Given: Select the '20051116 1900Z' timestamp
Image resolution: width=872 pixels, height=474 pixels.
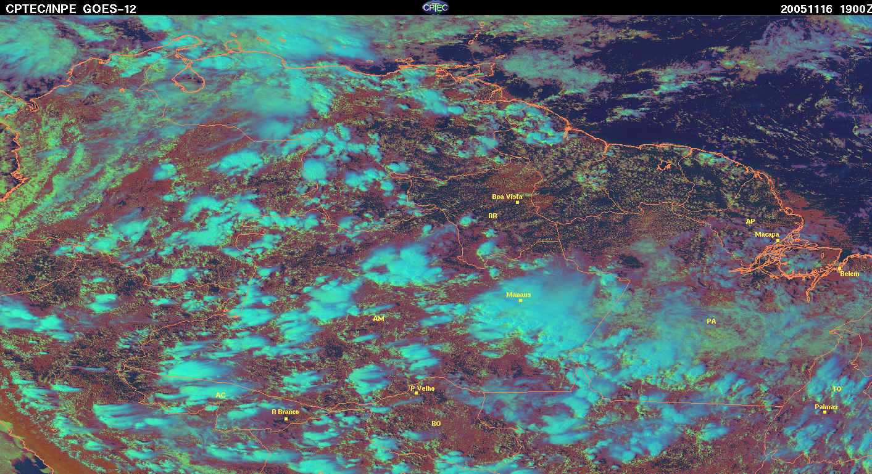Looking at the screenshot, I should click(825, 9).
